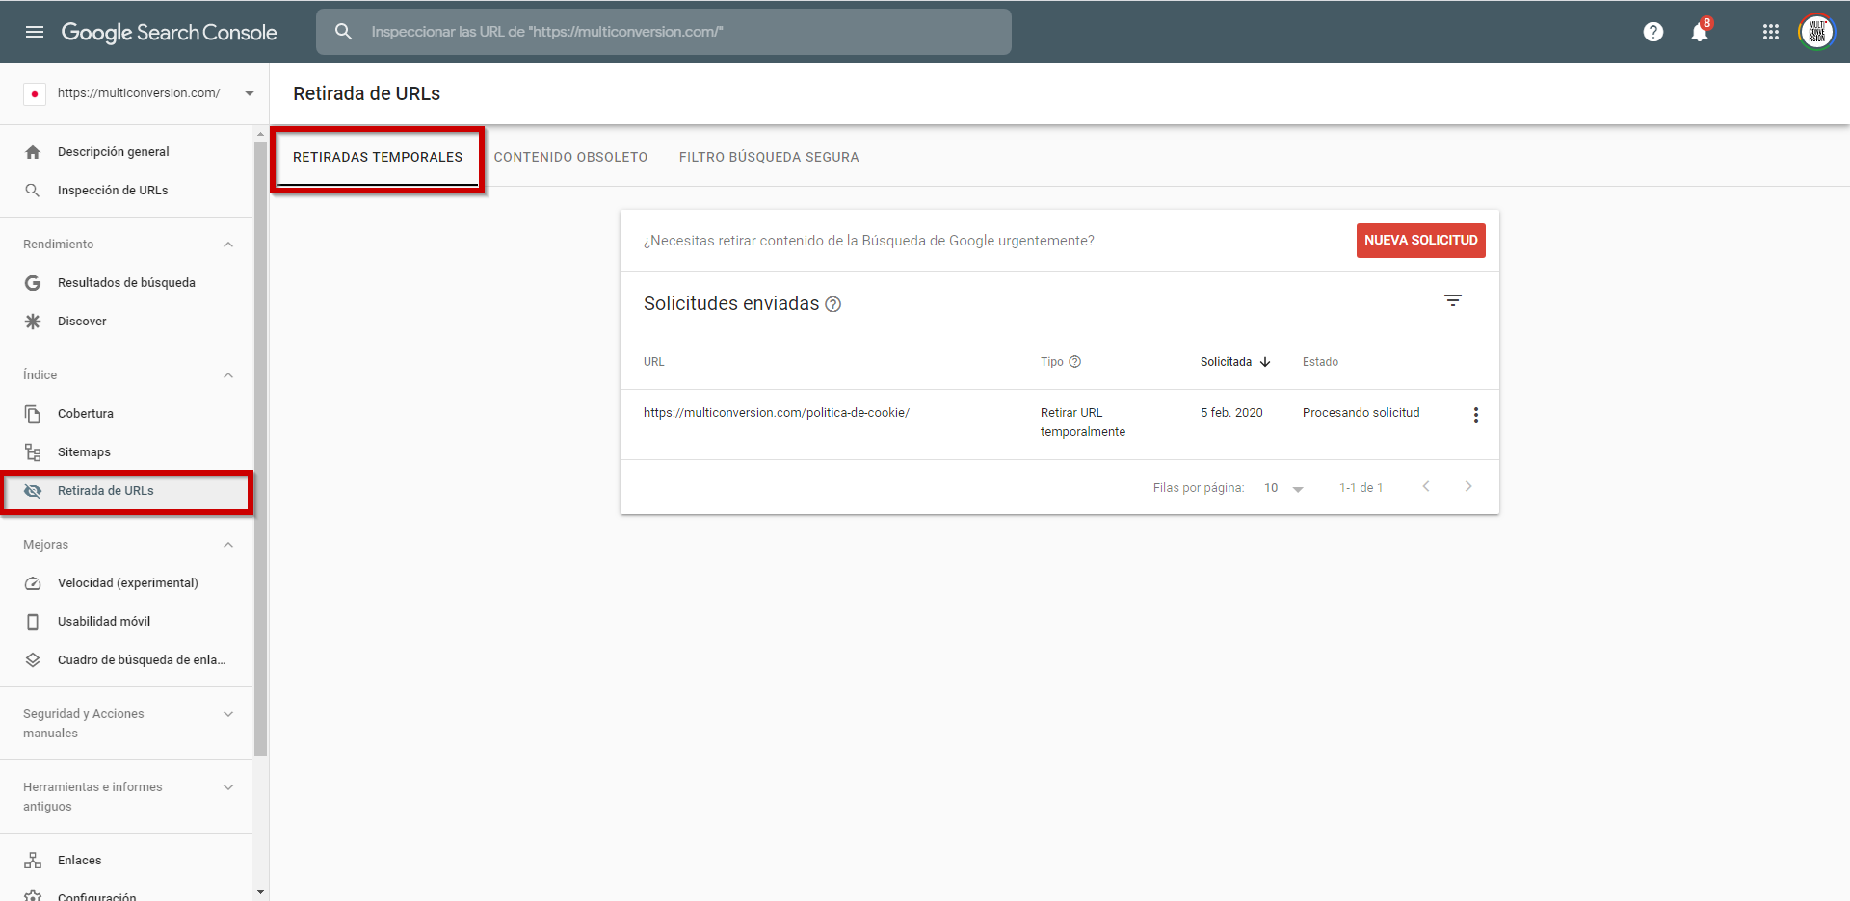Viewport: 1850px width, 901px height.
Task: Click the 'Procesando solicitud' status text
Action: coord(1361,413)
